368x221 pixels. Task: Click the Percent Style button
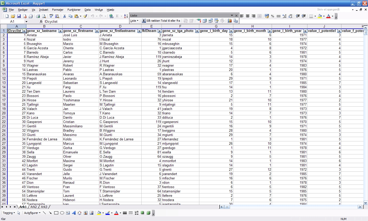tap(273, 16)
